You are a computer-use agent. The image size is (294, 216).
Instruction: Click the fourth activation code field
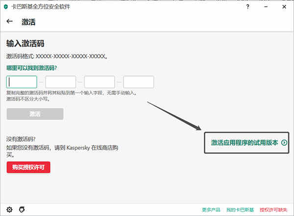coord(139,82)
